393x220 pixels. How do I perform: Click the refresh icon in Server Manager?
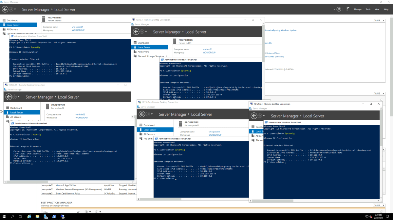tap(339, 9)
